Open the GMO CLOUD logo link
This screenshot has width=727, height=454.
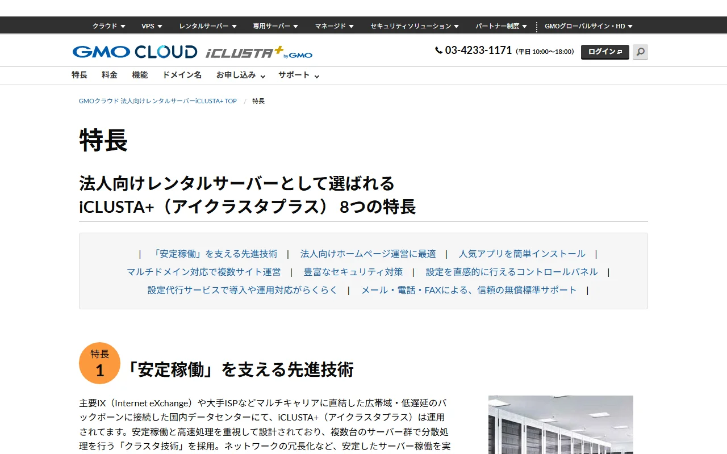(135, 52)
